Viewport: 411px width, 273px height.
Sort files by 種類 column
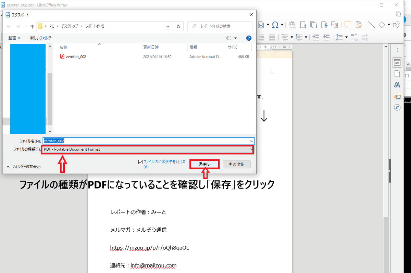[x=194, y=47]
